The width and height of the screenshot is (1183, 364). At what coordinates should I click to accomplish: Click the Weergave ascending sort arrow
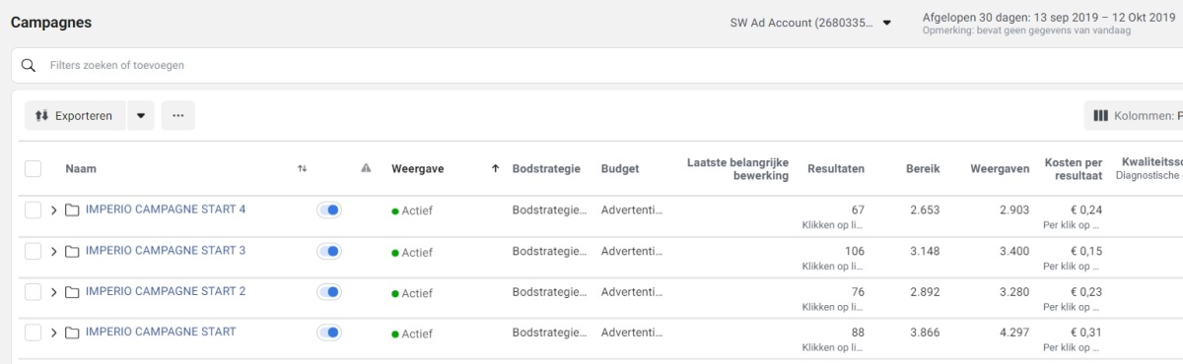click(x=495, y=169)
